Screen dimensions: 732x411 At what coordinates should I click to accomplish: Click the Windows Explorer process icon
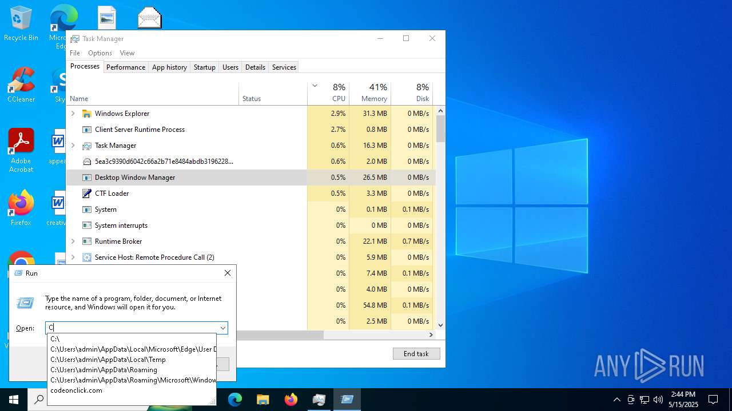(x=87, y=114)
